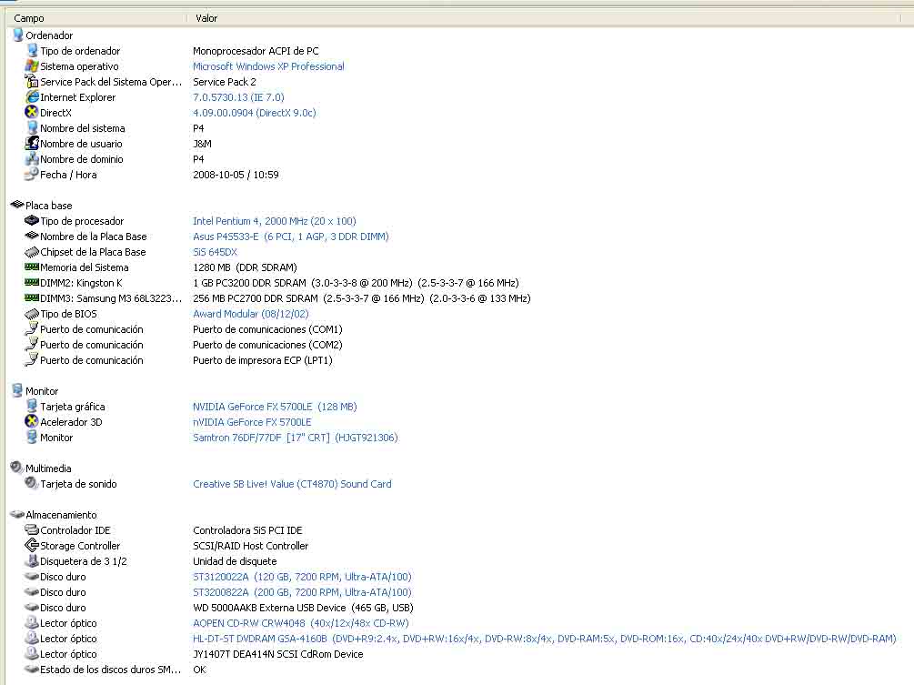
Task: Click the Windows flag icon beside Sistema operativo
Action: [x=32, y=65]
